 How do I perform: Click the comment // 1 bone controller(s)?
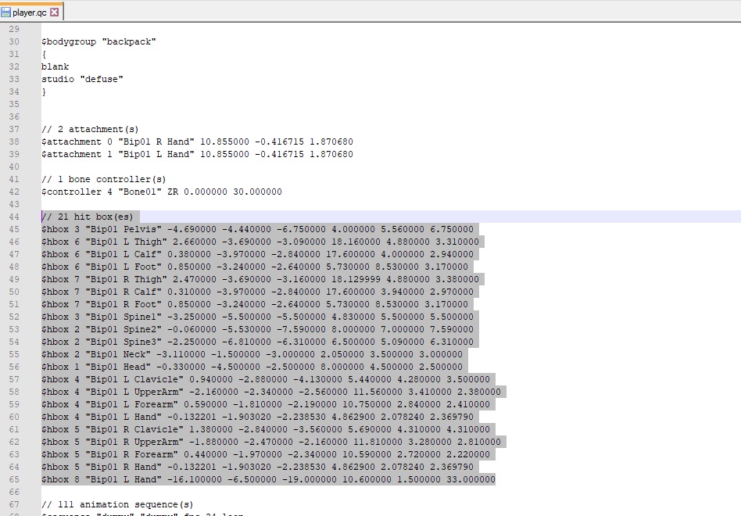103,179
